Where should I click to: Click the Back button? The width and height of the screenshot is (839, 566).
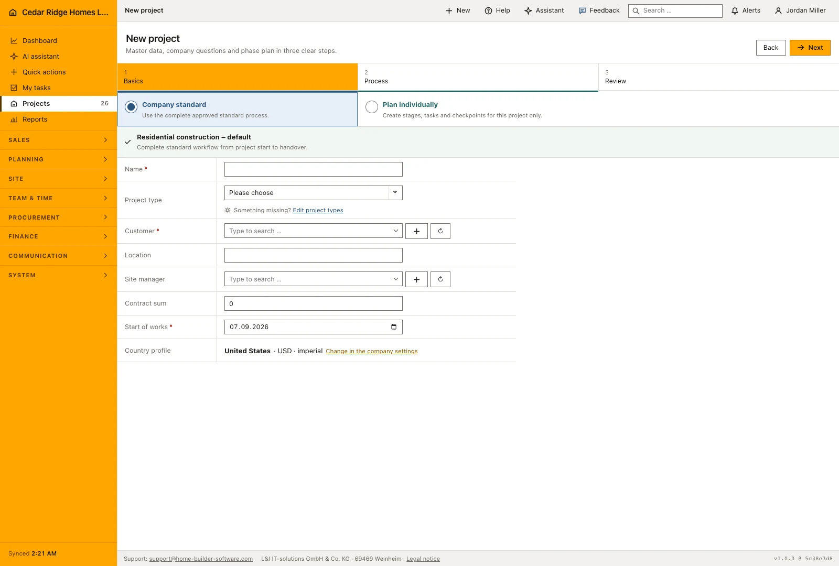[771, 48]
